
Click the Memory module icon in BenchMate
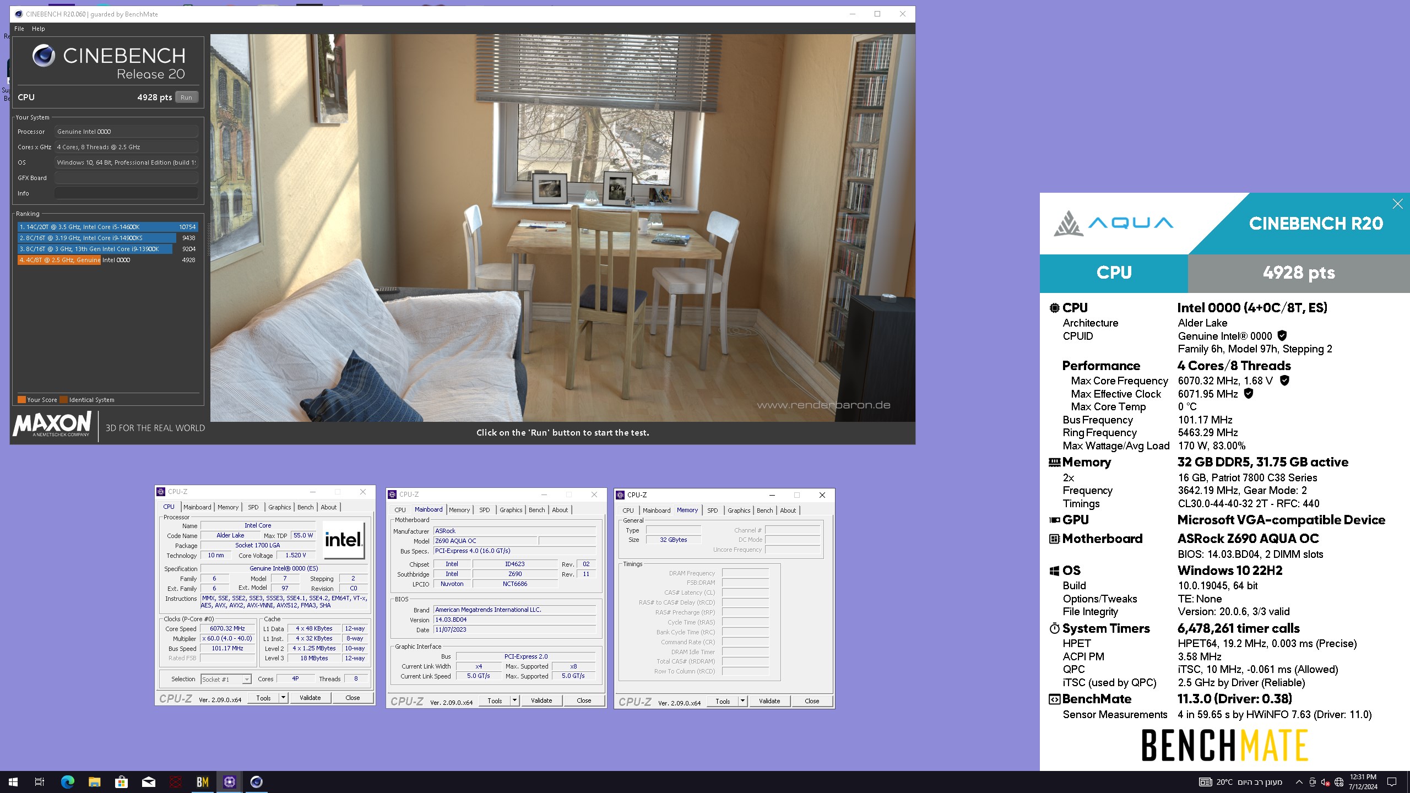[1054, 463]
